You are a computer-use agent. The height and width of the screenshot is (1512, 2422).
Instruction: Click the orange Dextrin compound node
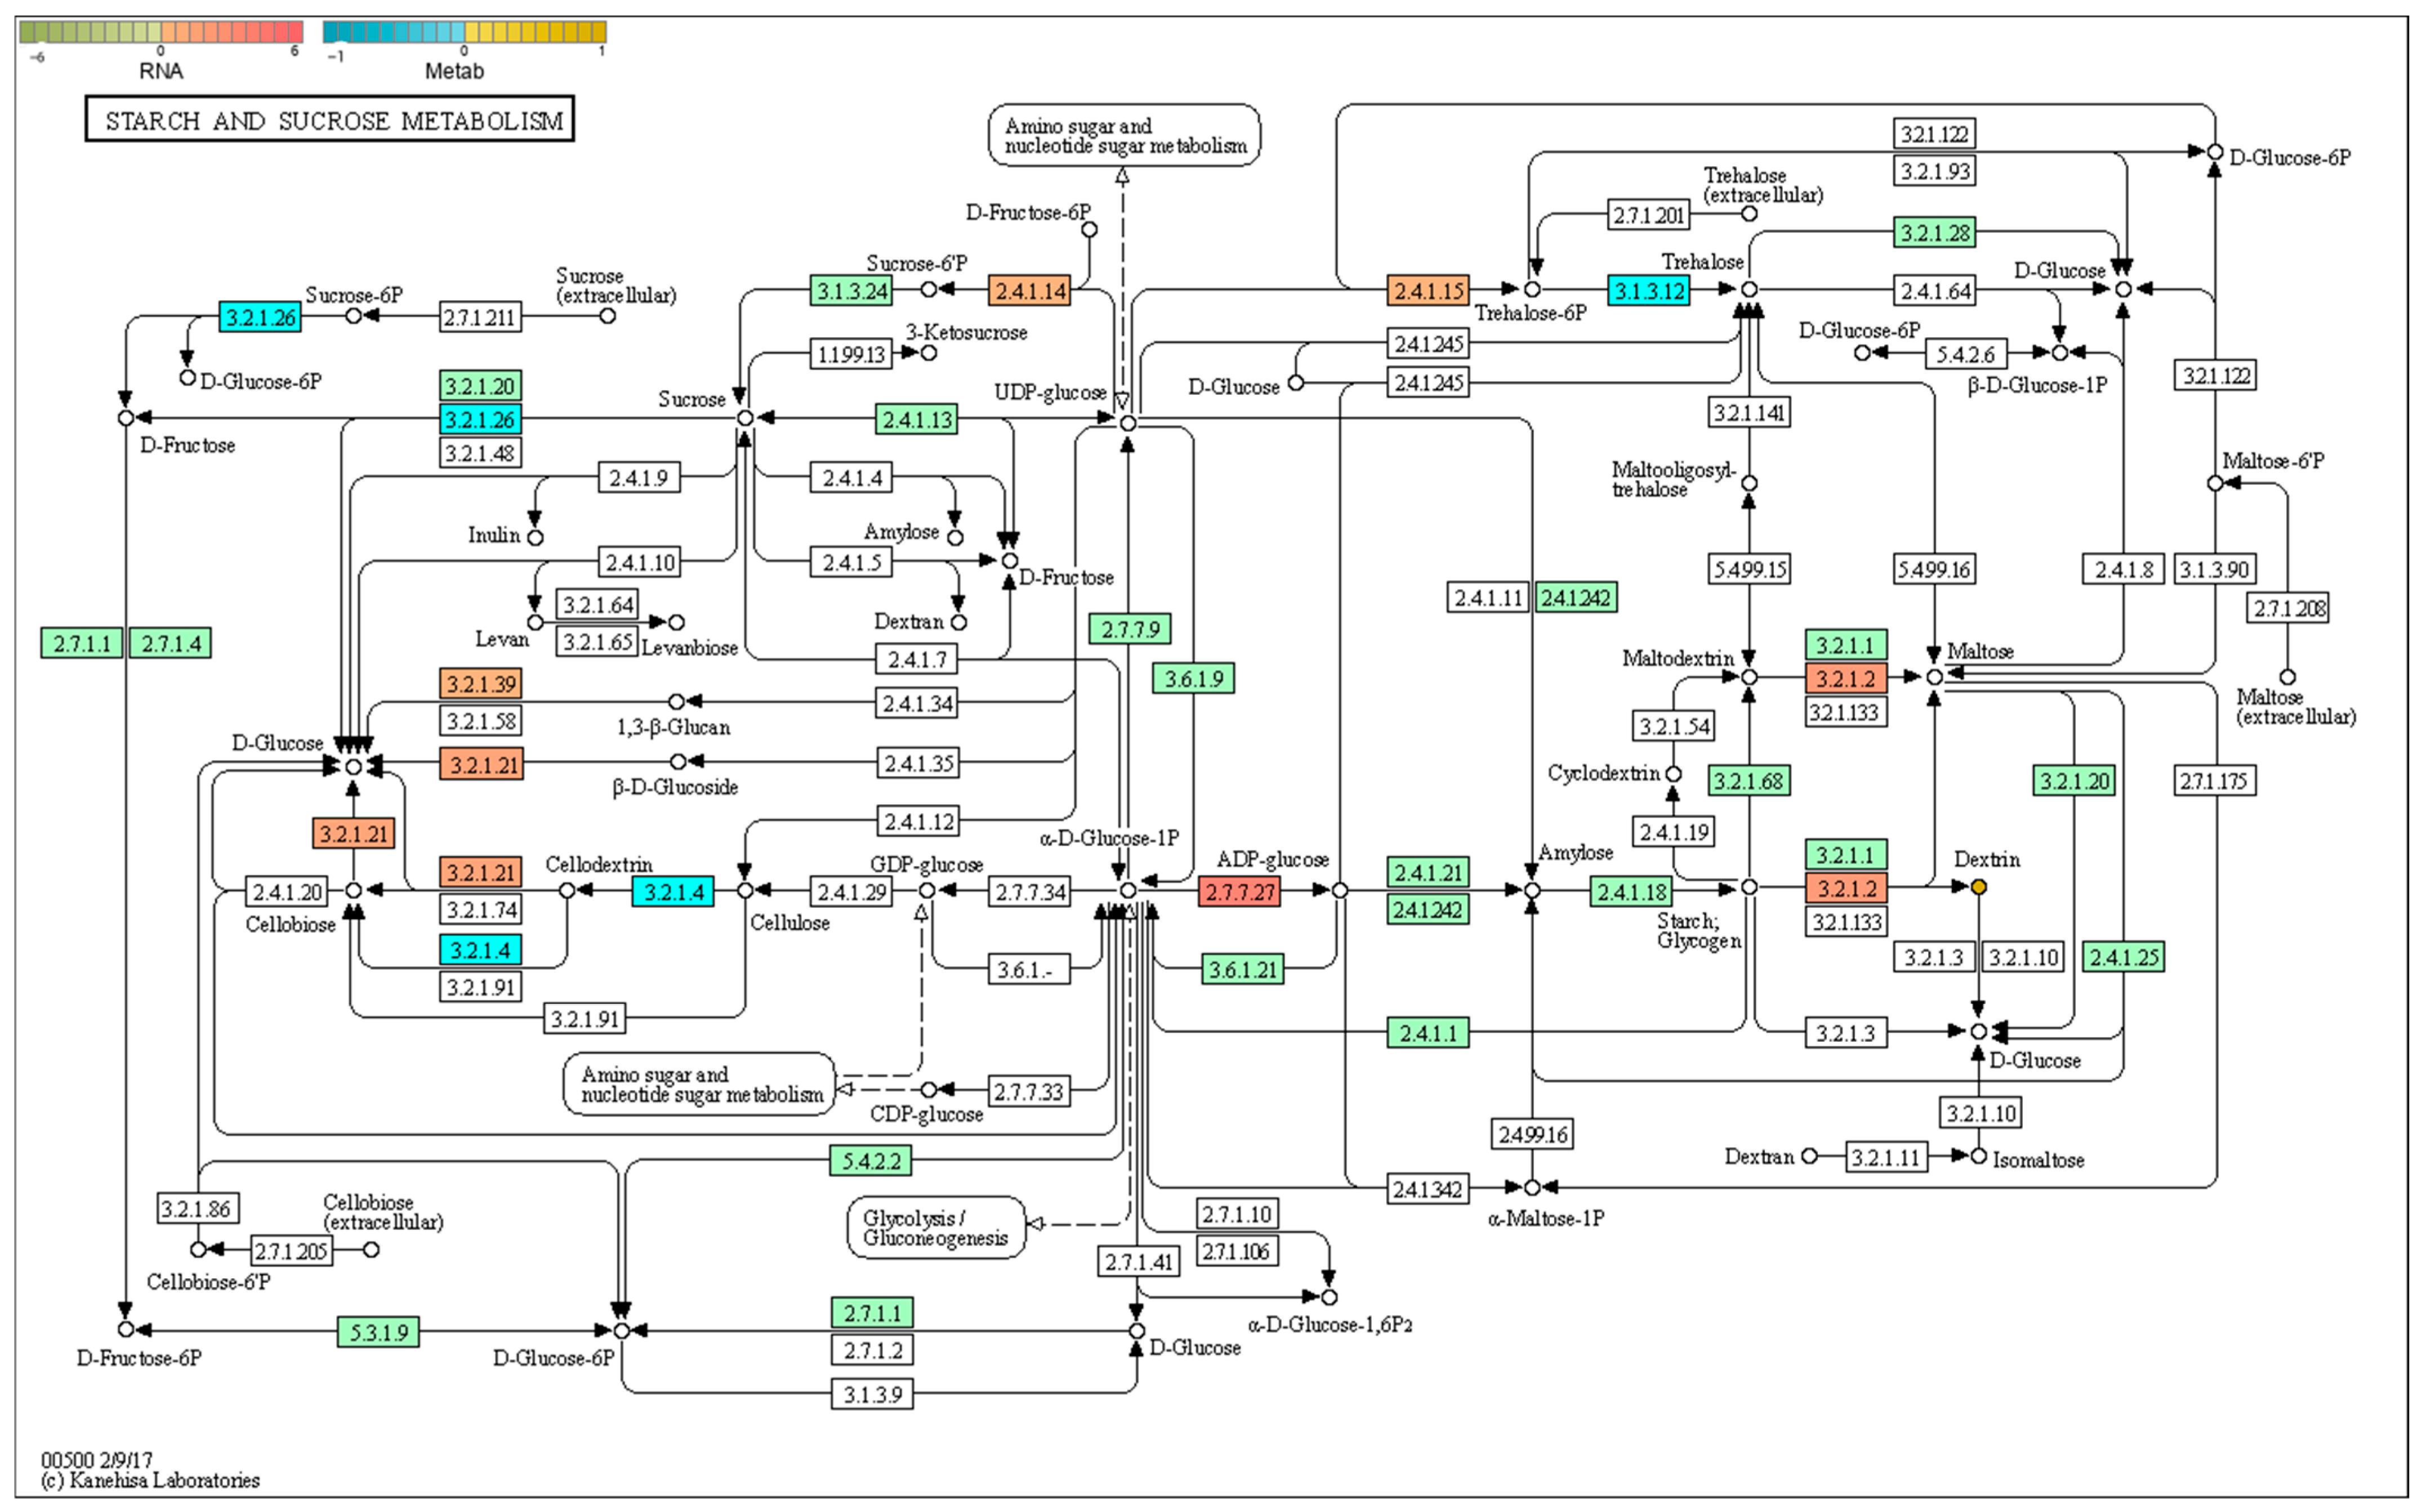pos(1978,887)
